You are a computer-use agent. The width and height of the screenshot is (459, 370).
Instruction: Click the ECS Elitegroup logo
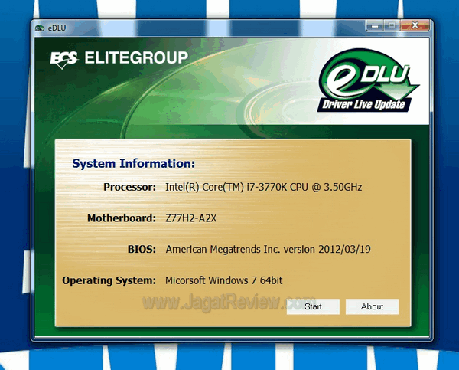119,59
